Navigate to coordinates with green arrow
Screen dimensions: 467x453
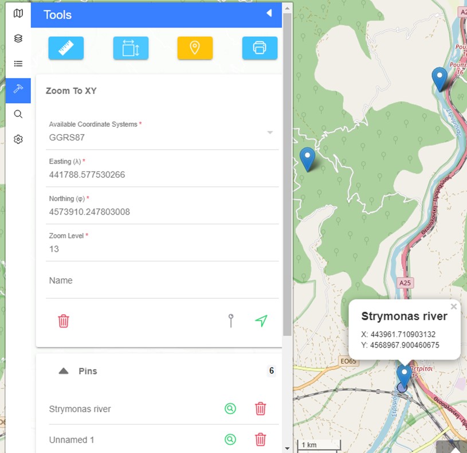click(x=261, y=321)
